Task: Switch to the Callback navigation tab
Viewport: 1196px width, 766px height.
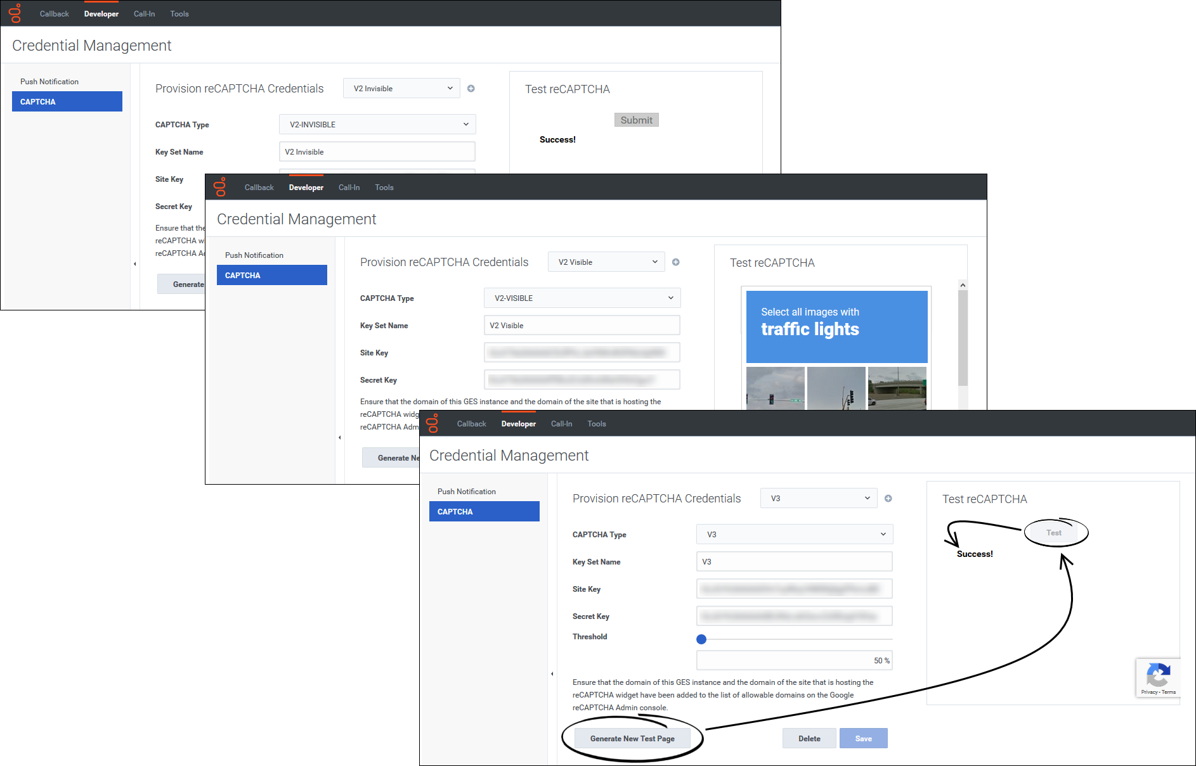Action: pos(472,423)
